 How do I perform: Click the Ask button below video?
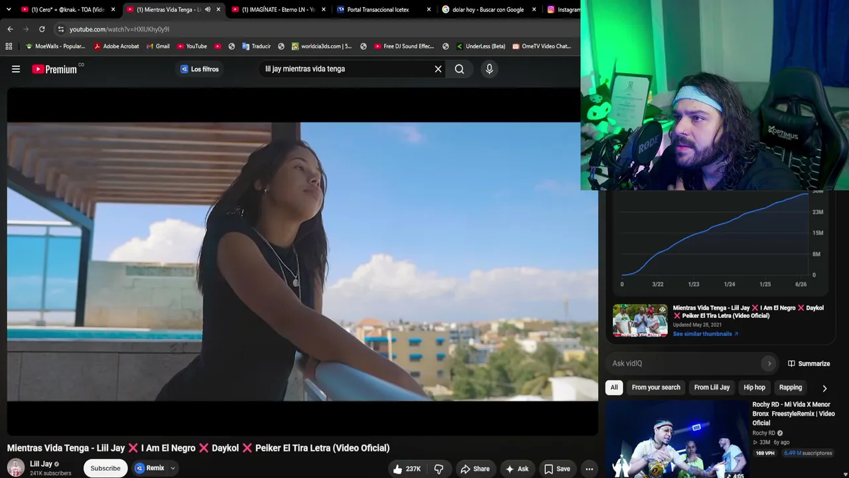click(517, 469)
